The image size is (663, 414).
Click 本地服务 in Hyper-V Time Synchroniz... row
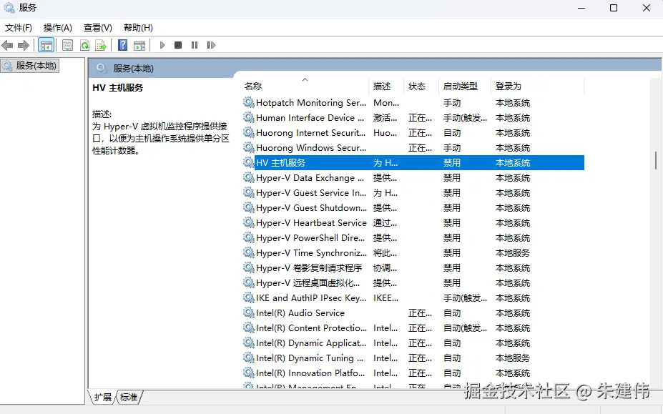[x=513, y=253]
